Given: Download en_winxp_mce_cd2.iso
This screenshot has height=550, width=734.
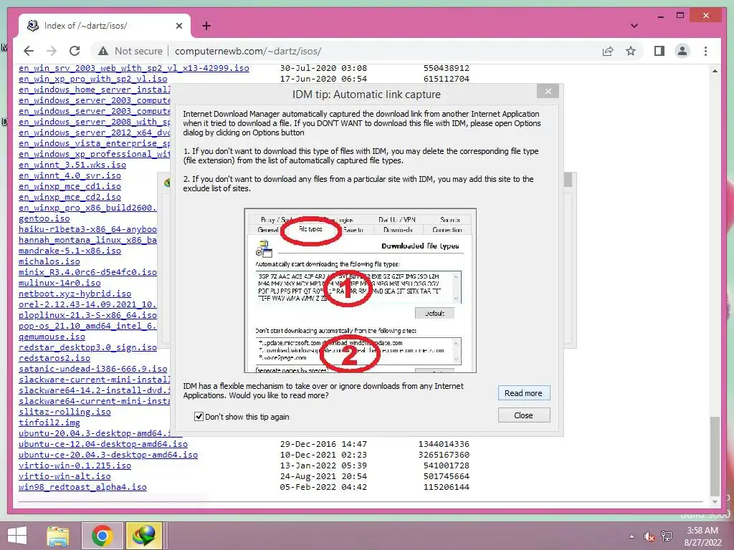Looking at the screenshot, I should [70, 198].
